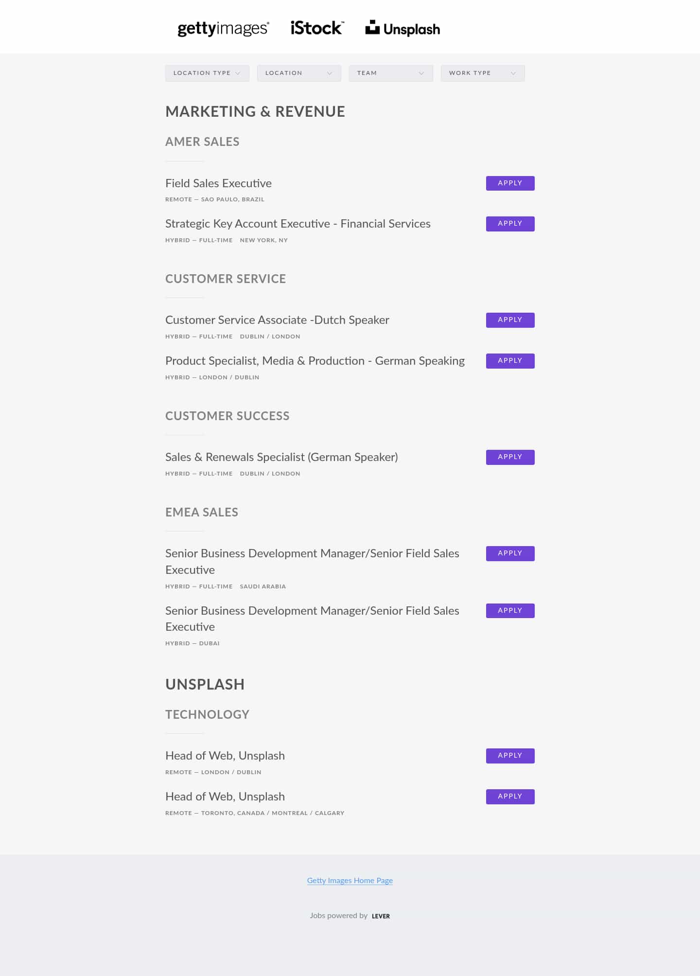Image resolution: width=700 pixels, height=976 pixels.
Task: Apply for Field Sales Executive
Action: 510,183
